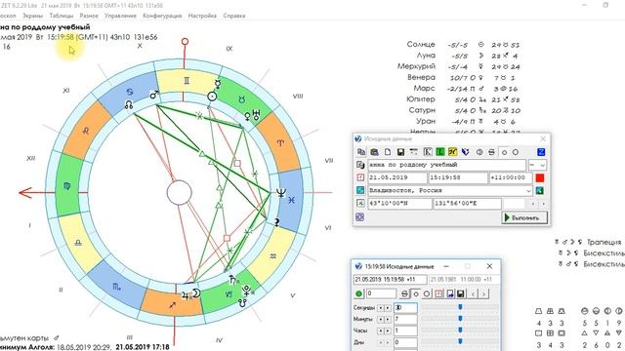Image resolution: width=625 pixels, height=351 pixels.
Task: Click the timezone field showing +11:00:00
Action: (511, 177)
